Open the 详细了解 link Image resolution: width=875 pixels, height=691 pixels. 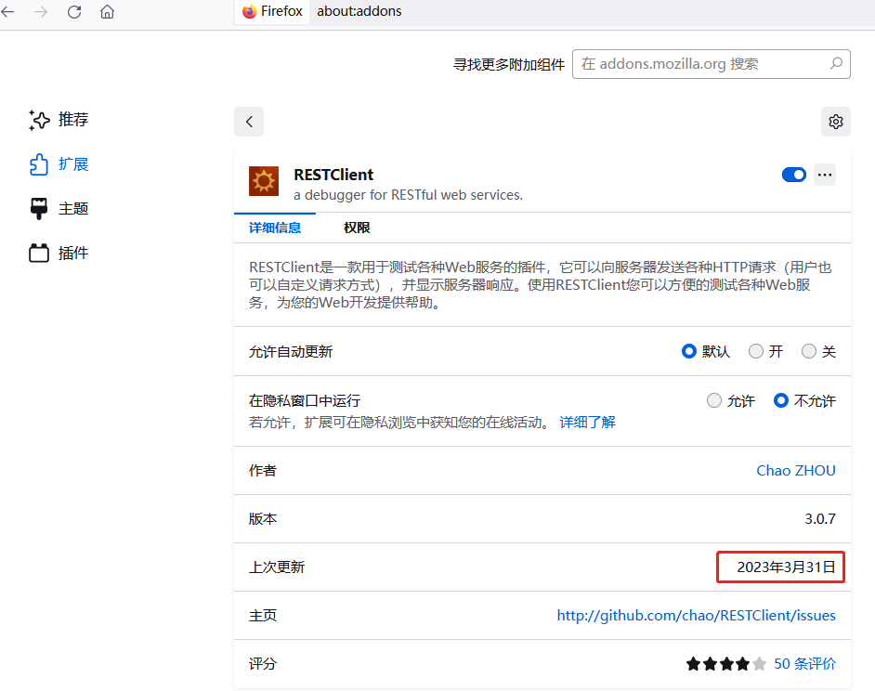pos(587,422)
